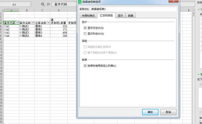This screenshot has height=124, width=202.
Task: Click the zoom magnifier icon beside formula bar
Action: click(x=43, y=4)
